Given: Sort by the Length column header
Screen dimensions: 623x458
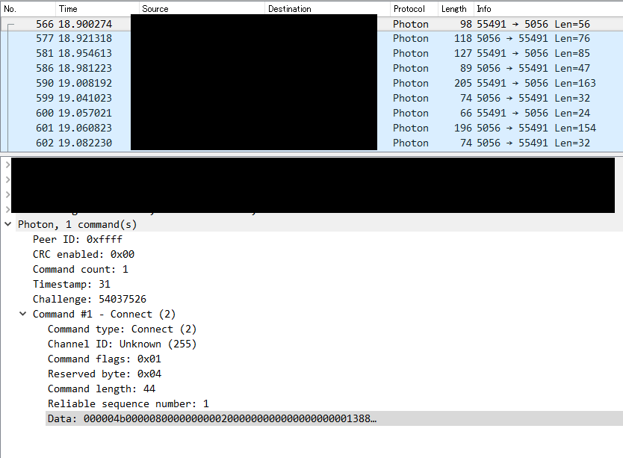Looking at the screenshot, I should click(456, 9).
